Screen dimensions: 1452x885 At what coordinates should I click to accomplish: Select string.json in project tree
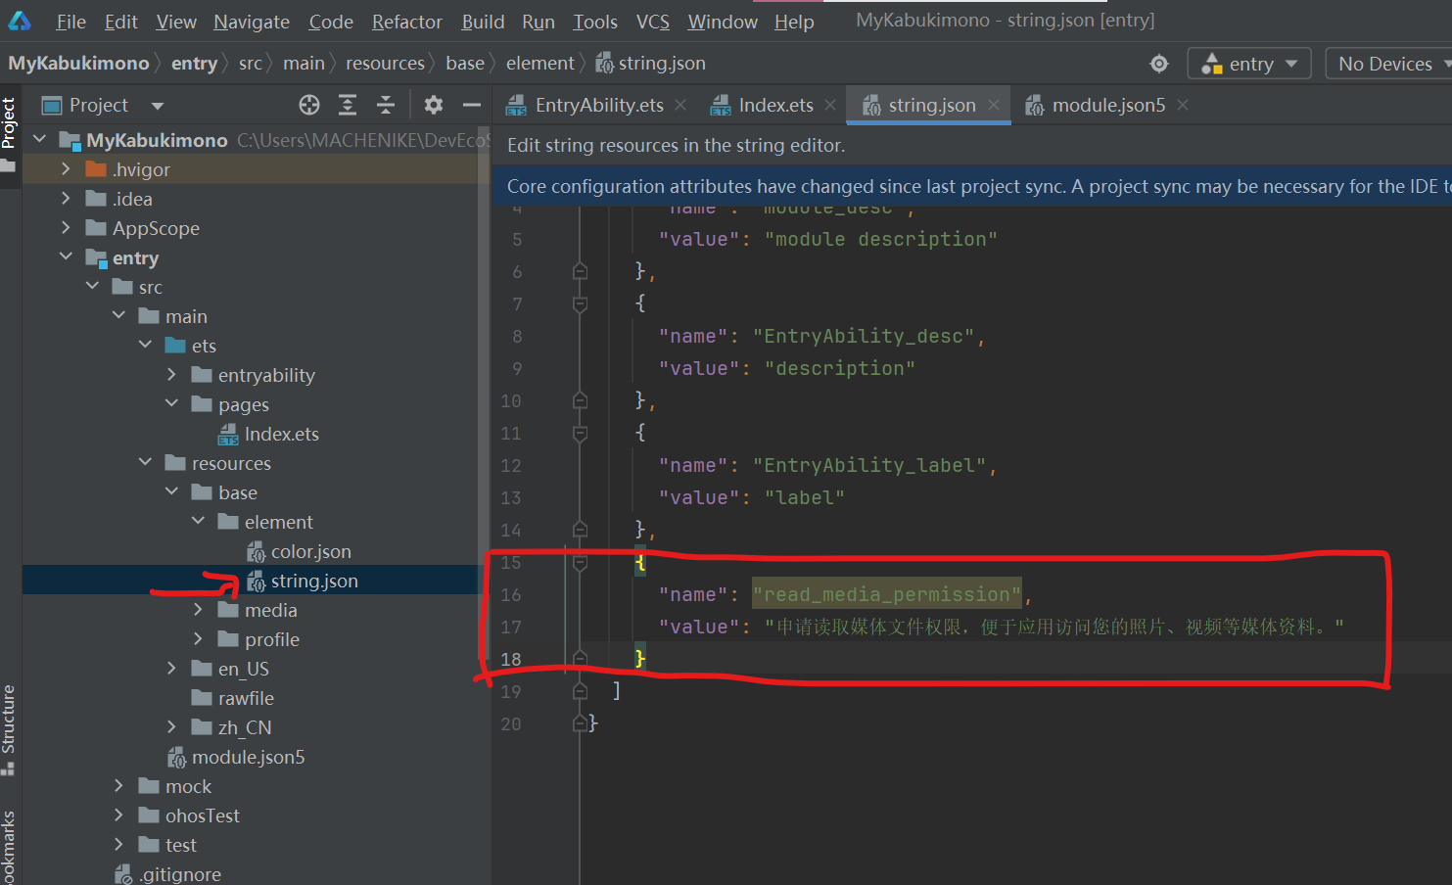pyautogui.click(x=314, y=581)
